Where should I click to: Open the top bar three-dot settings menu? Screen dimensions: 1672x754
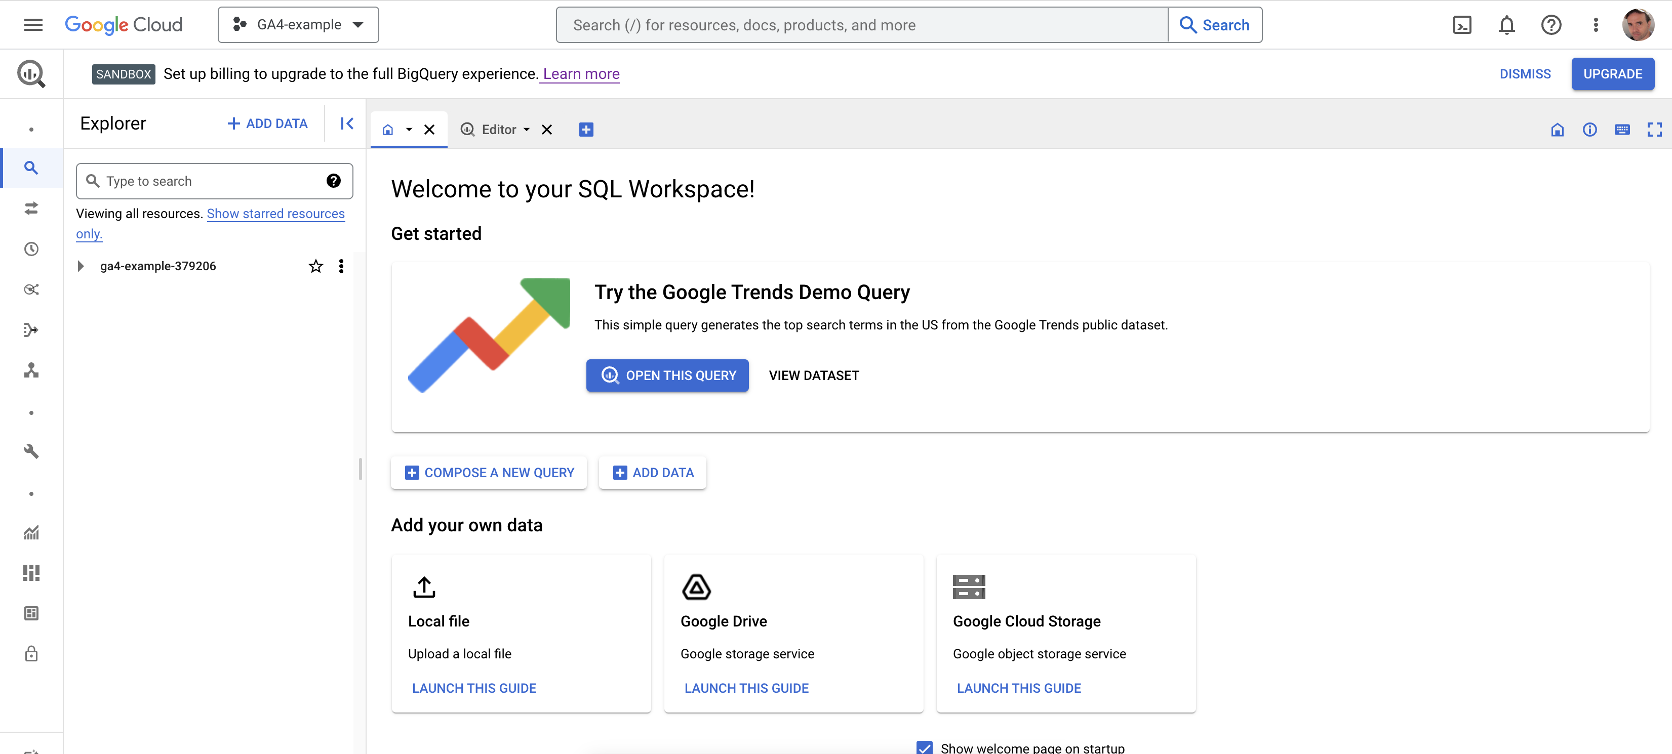tap(1596, 25)
